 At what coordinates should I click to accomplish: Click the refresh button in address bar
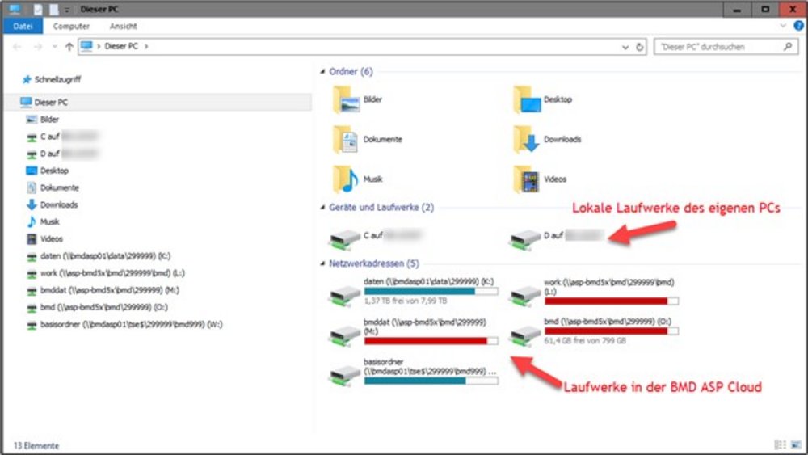pos(640,47)
